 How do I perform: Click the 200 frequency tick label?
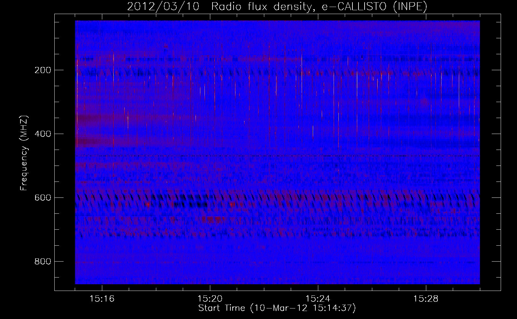point(42,70)
